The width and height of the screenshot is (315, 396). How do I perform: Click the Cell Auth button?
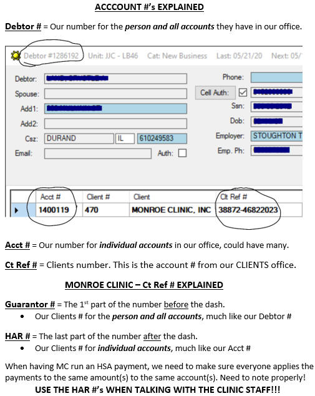(x=215, y=92)
